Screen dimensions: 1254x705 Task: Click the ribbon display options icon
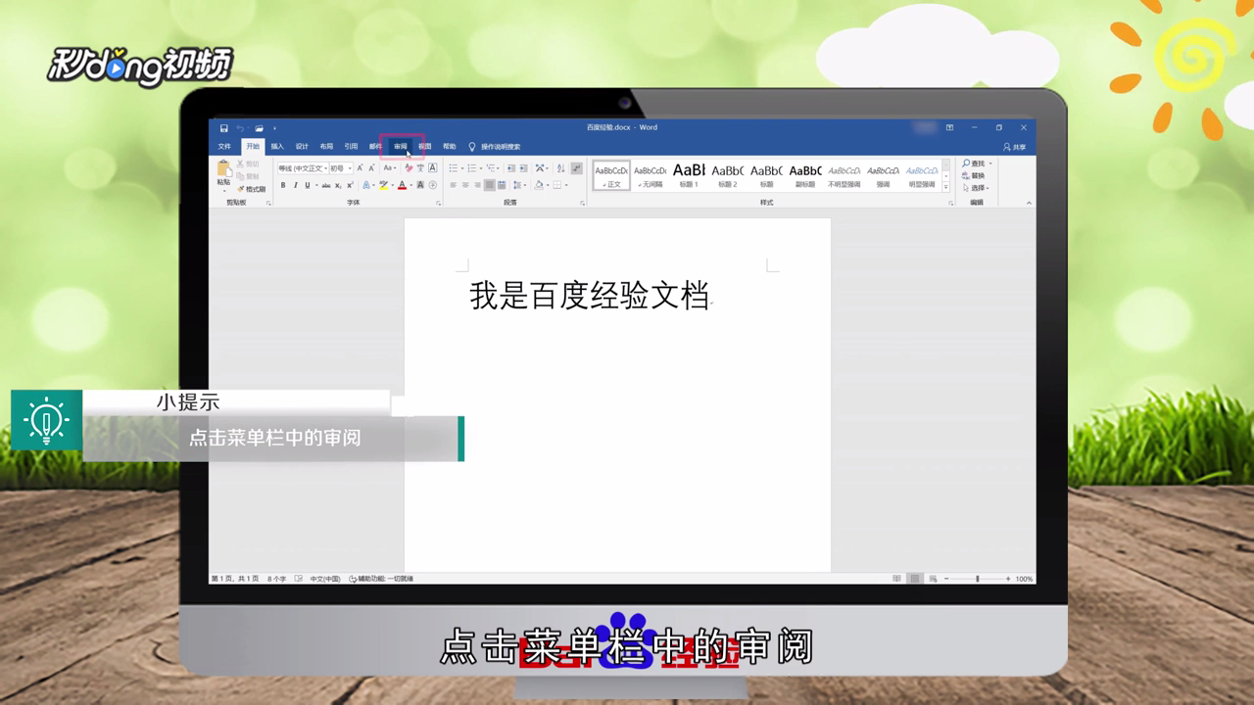click(x=949, y=127)
